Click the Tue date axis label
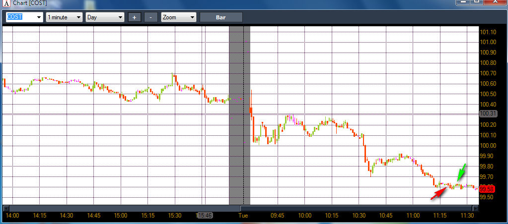The image size is (508, 224). [243, 216]
